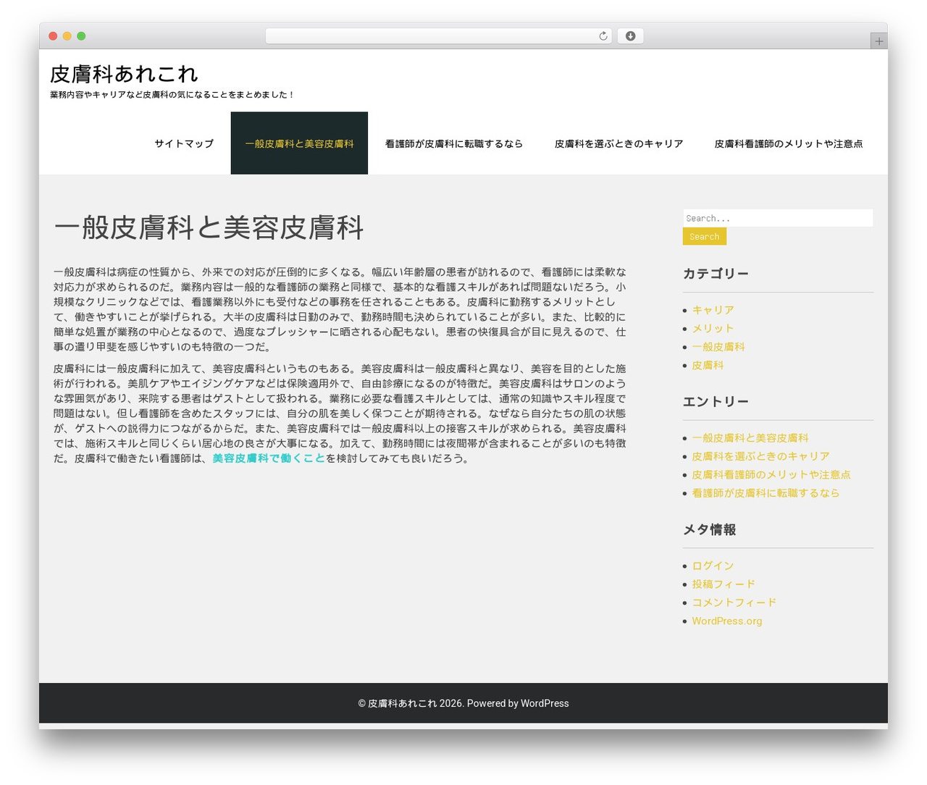Viewport: 927px width, 785px height.
Task: Add a new browser tab with plus
Action: tap(878, 41)
